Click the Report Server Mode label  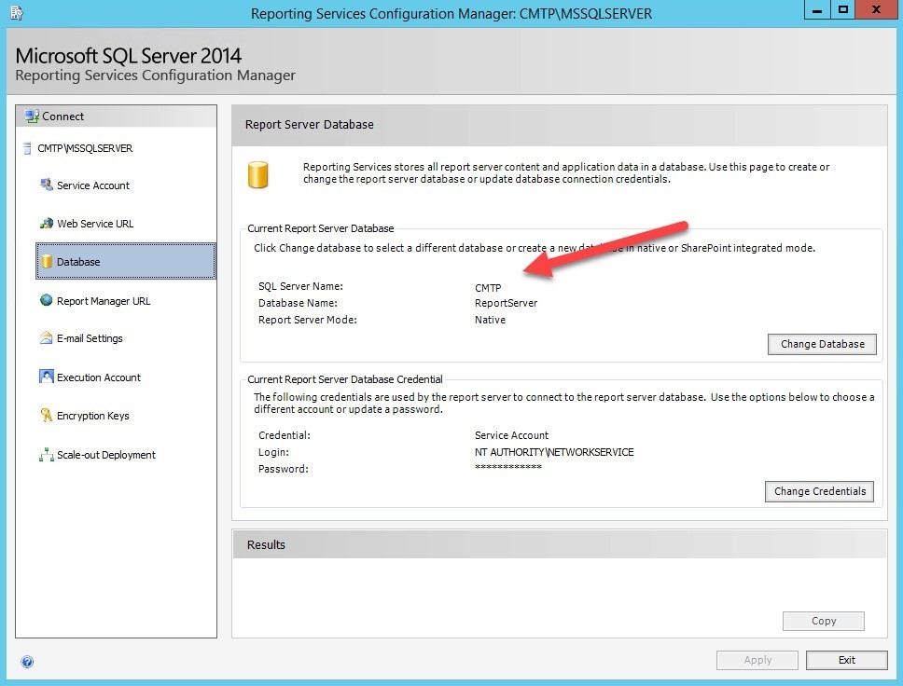(308, 320)
